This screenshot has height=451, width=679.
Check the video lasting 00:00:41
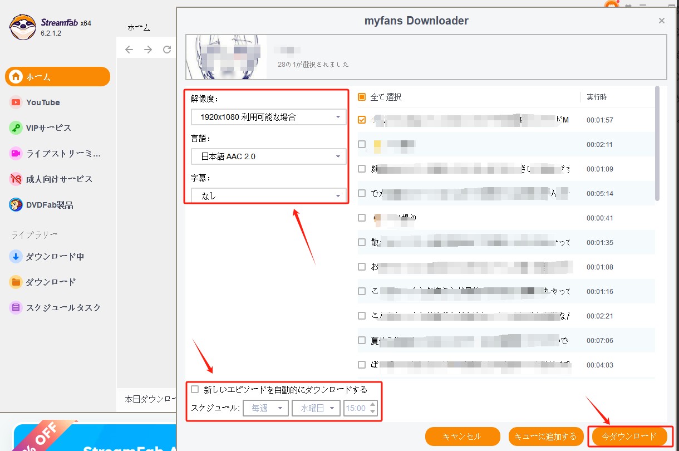tap(362, 218)
